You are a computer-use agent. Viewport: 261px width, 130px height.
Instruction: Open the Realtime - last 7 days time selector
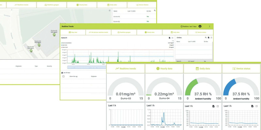pos(189,27)
